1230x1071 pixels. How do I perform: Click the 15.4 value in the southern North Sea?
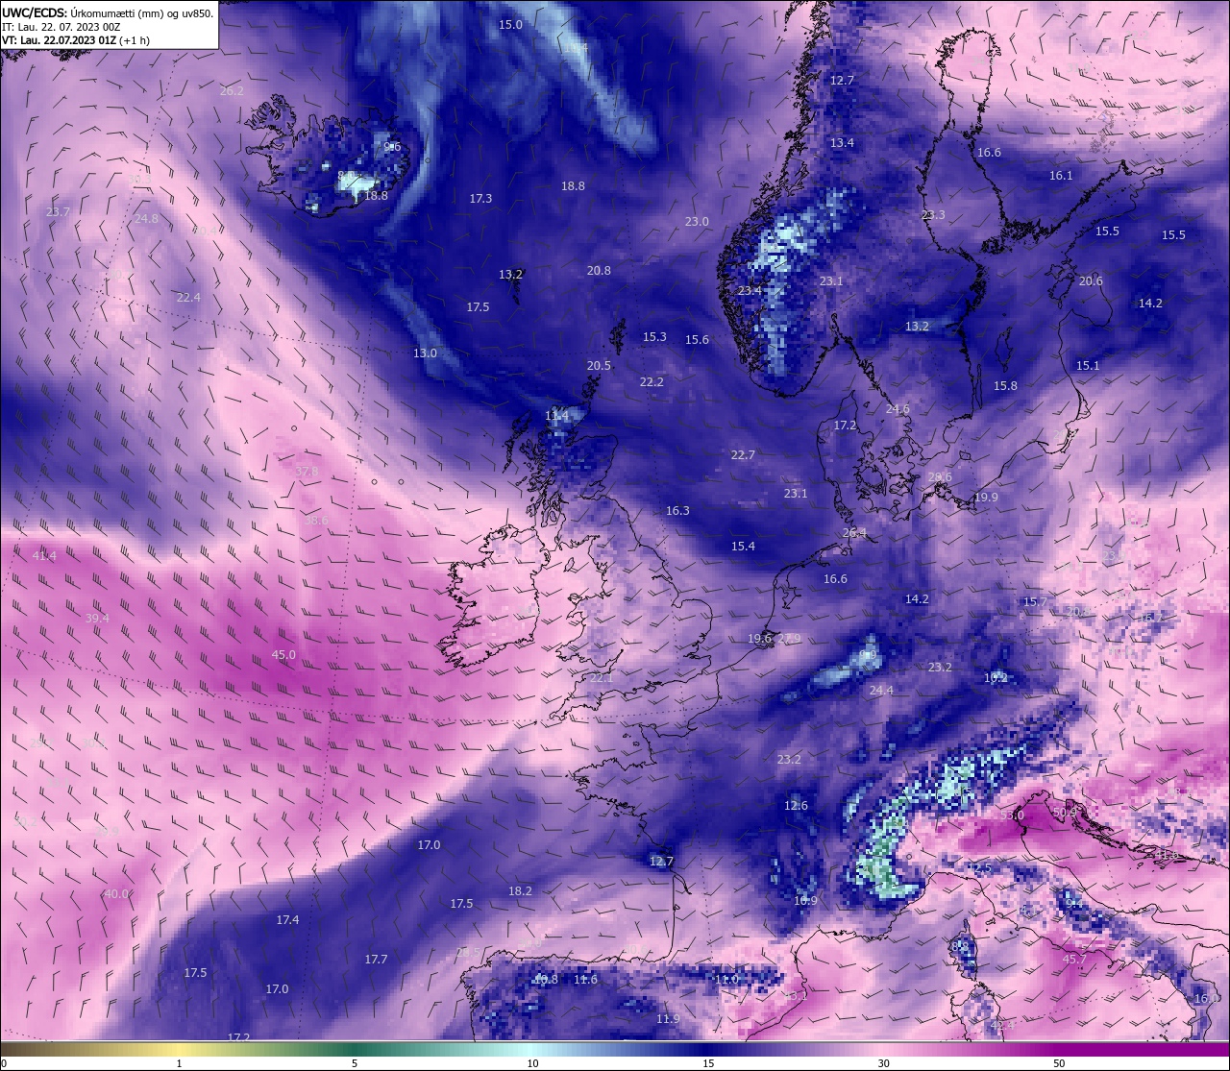pyautogui.click(x=743, y=547)
